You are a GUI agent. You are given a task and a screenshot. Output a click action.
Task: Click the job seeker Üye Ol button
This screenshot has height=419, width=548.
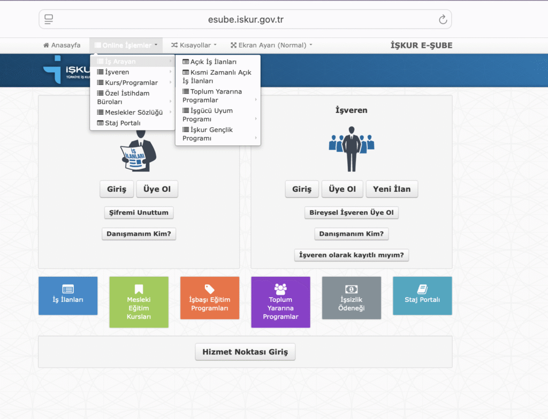(157, 189)
